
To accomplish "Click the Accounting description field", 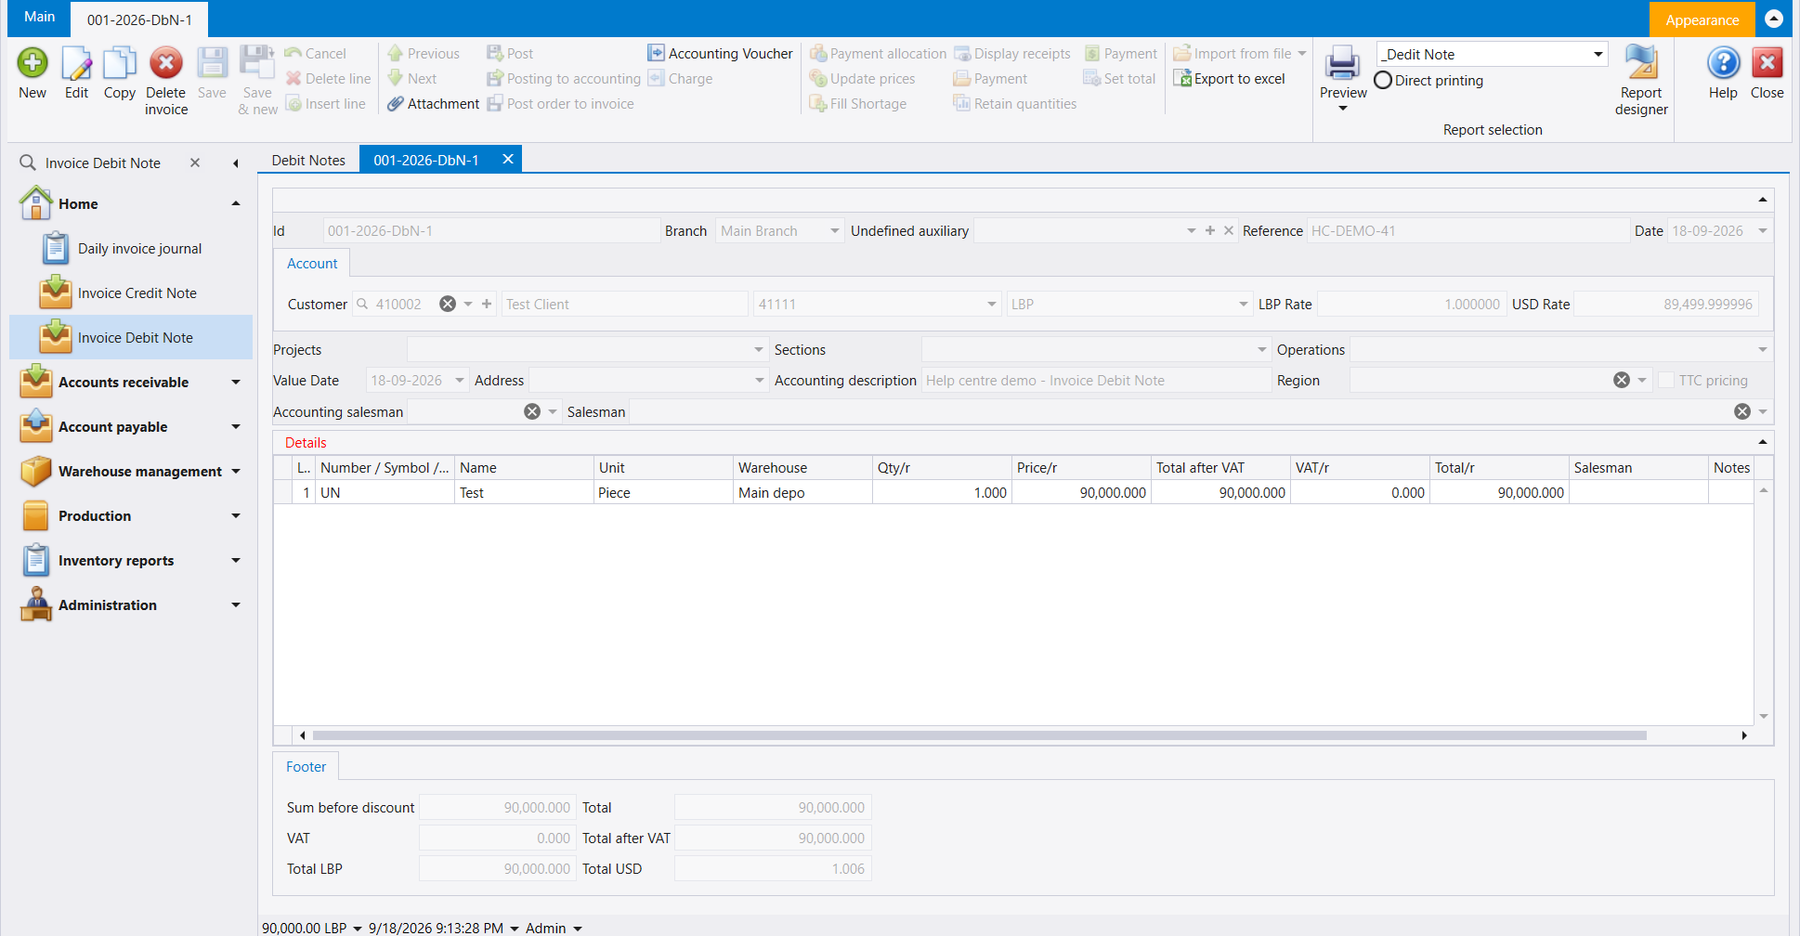I will tap(1096, 381).
